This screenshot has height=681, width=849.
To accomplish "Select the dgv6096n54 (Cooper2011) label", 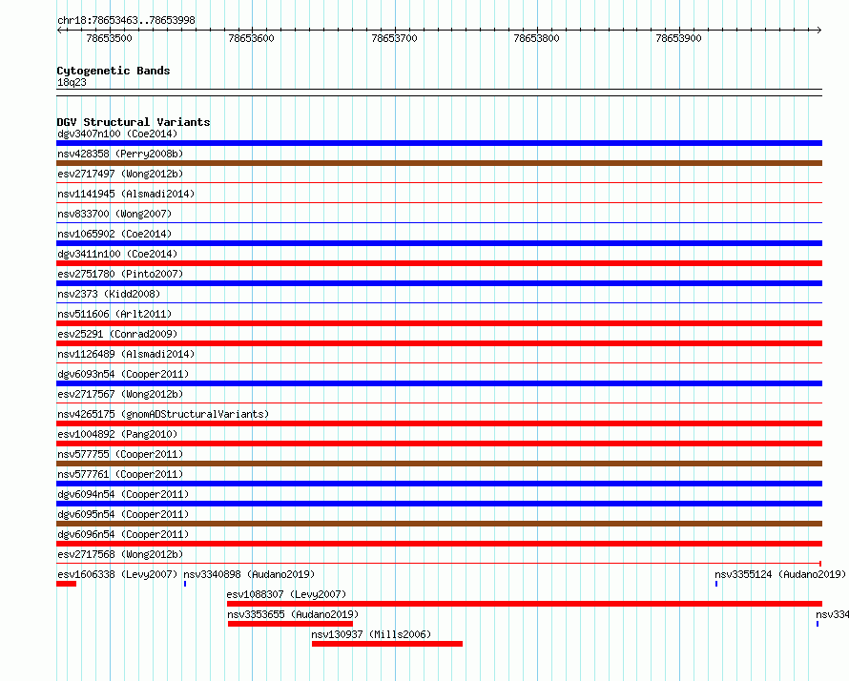I will 123,534.
